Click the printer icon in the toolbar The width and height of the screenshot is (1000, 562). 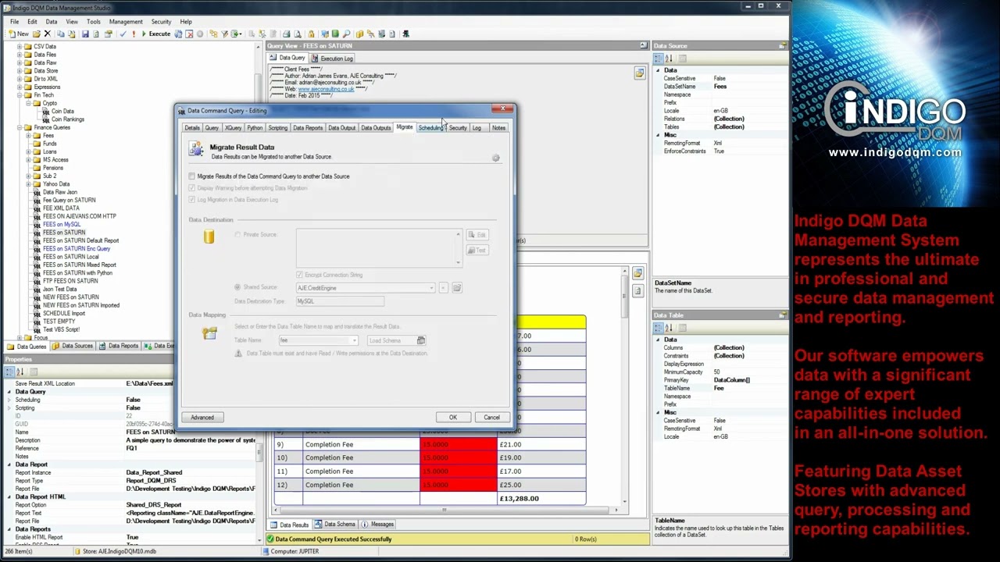click(286, 34)
